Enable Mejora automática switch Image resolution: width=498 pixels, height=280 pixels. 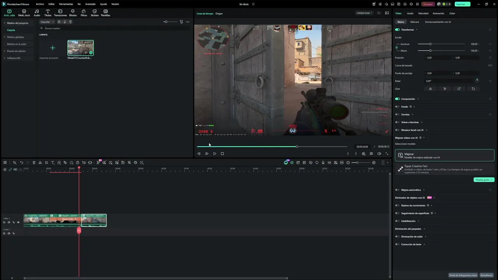click(397, 190)
